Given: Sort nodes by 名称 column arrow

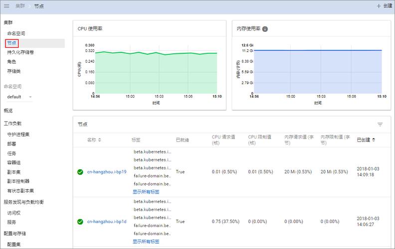Looking at the screenshot, I should tap(100, 140).
